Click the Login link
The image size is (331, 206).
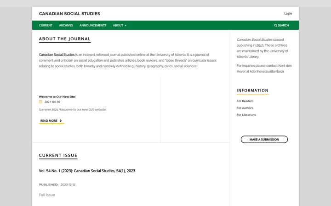click(x=288, y=13)
